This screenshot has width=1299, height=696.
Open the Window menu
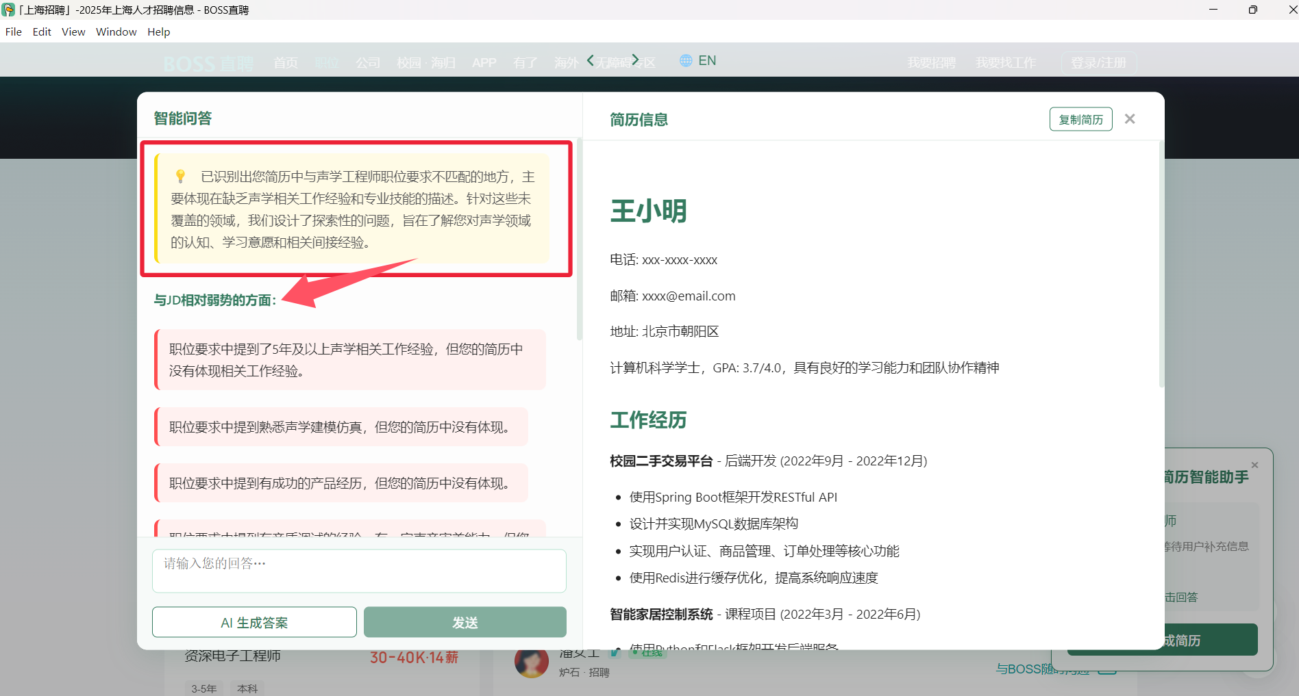pyautogui.click(x=116, y=31)
